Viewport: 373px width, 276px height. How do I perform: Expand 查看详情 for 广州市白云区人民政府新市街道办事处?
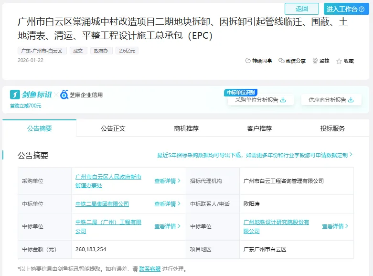pos(167,181)
